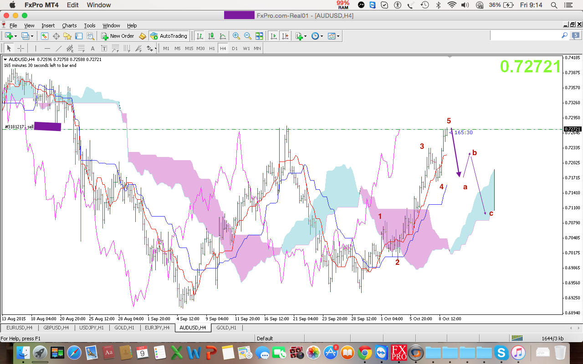Select the D1 timeframe button
Viewport: 583px width, 364px height.
[x=235, y=48]
